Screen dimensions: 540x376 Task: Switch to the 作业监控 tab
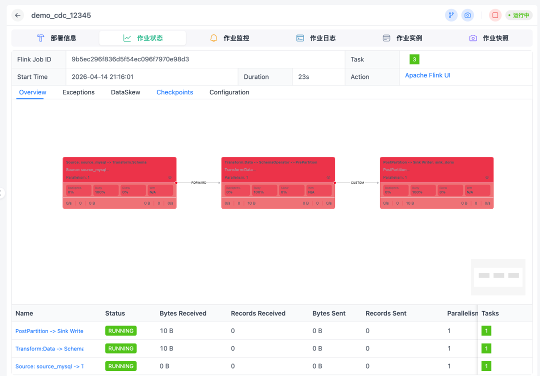(229, 38)
